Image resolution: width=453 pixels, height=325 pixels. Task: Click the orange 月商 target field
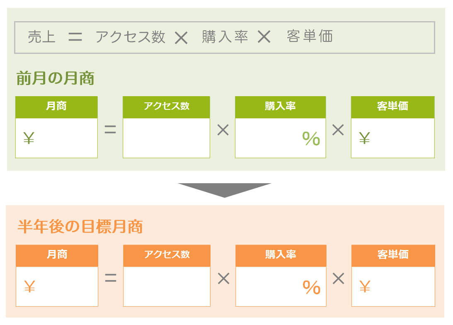[x=57, y=286]
